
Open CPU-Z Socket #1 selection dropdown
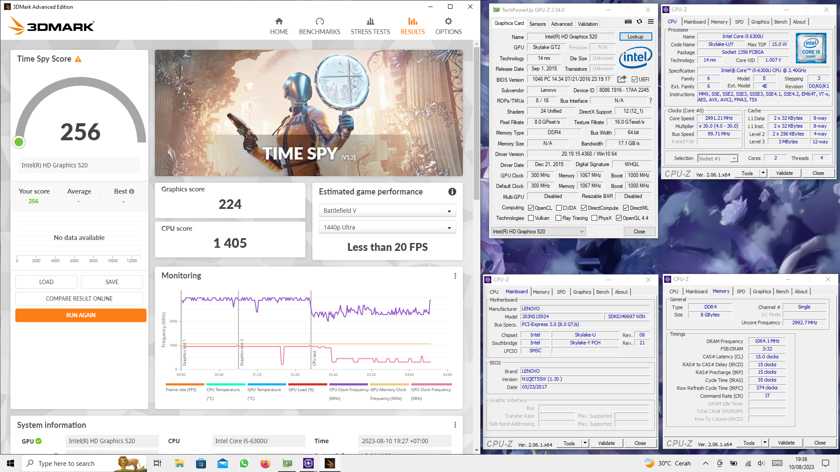718,158
